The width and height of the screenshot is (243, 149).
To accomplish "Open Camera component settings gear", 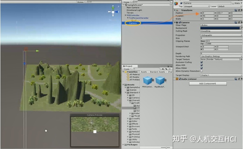I will (242, 22).
